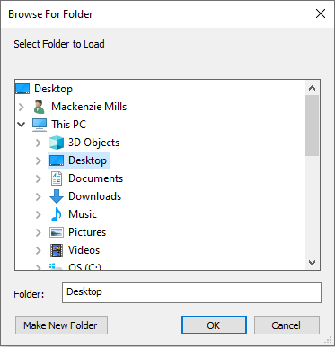Click the Documents folder icon

[x=57, y=178]
